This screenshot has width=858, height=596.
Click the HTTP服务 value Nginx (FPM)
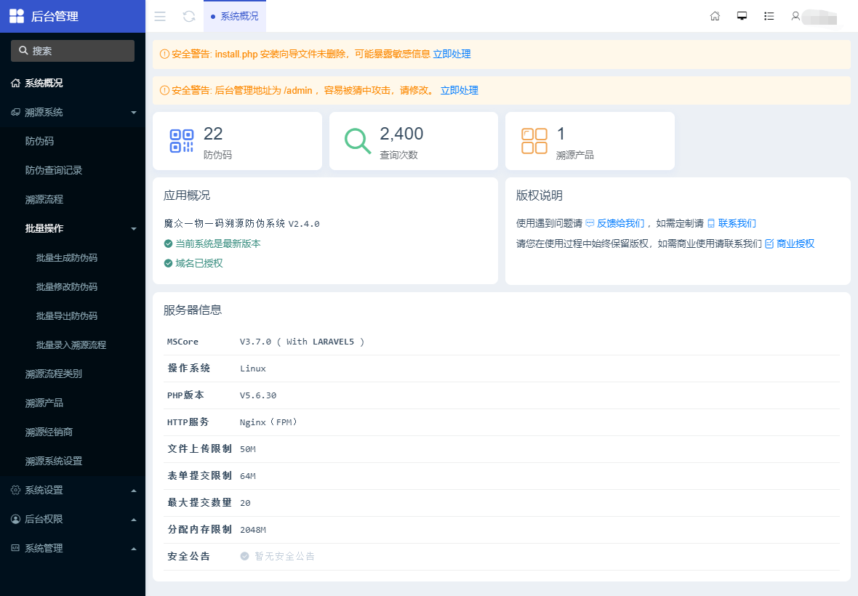269,422
